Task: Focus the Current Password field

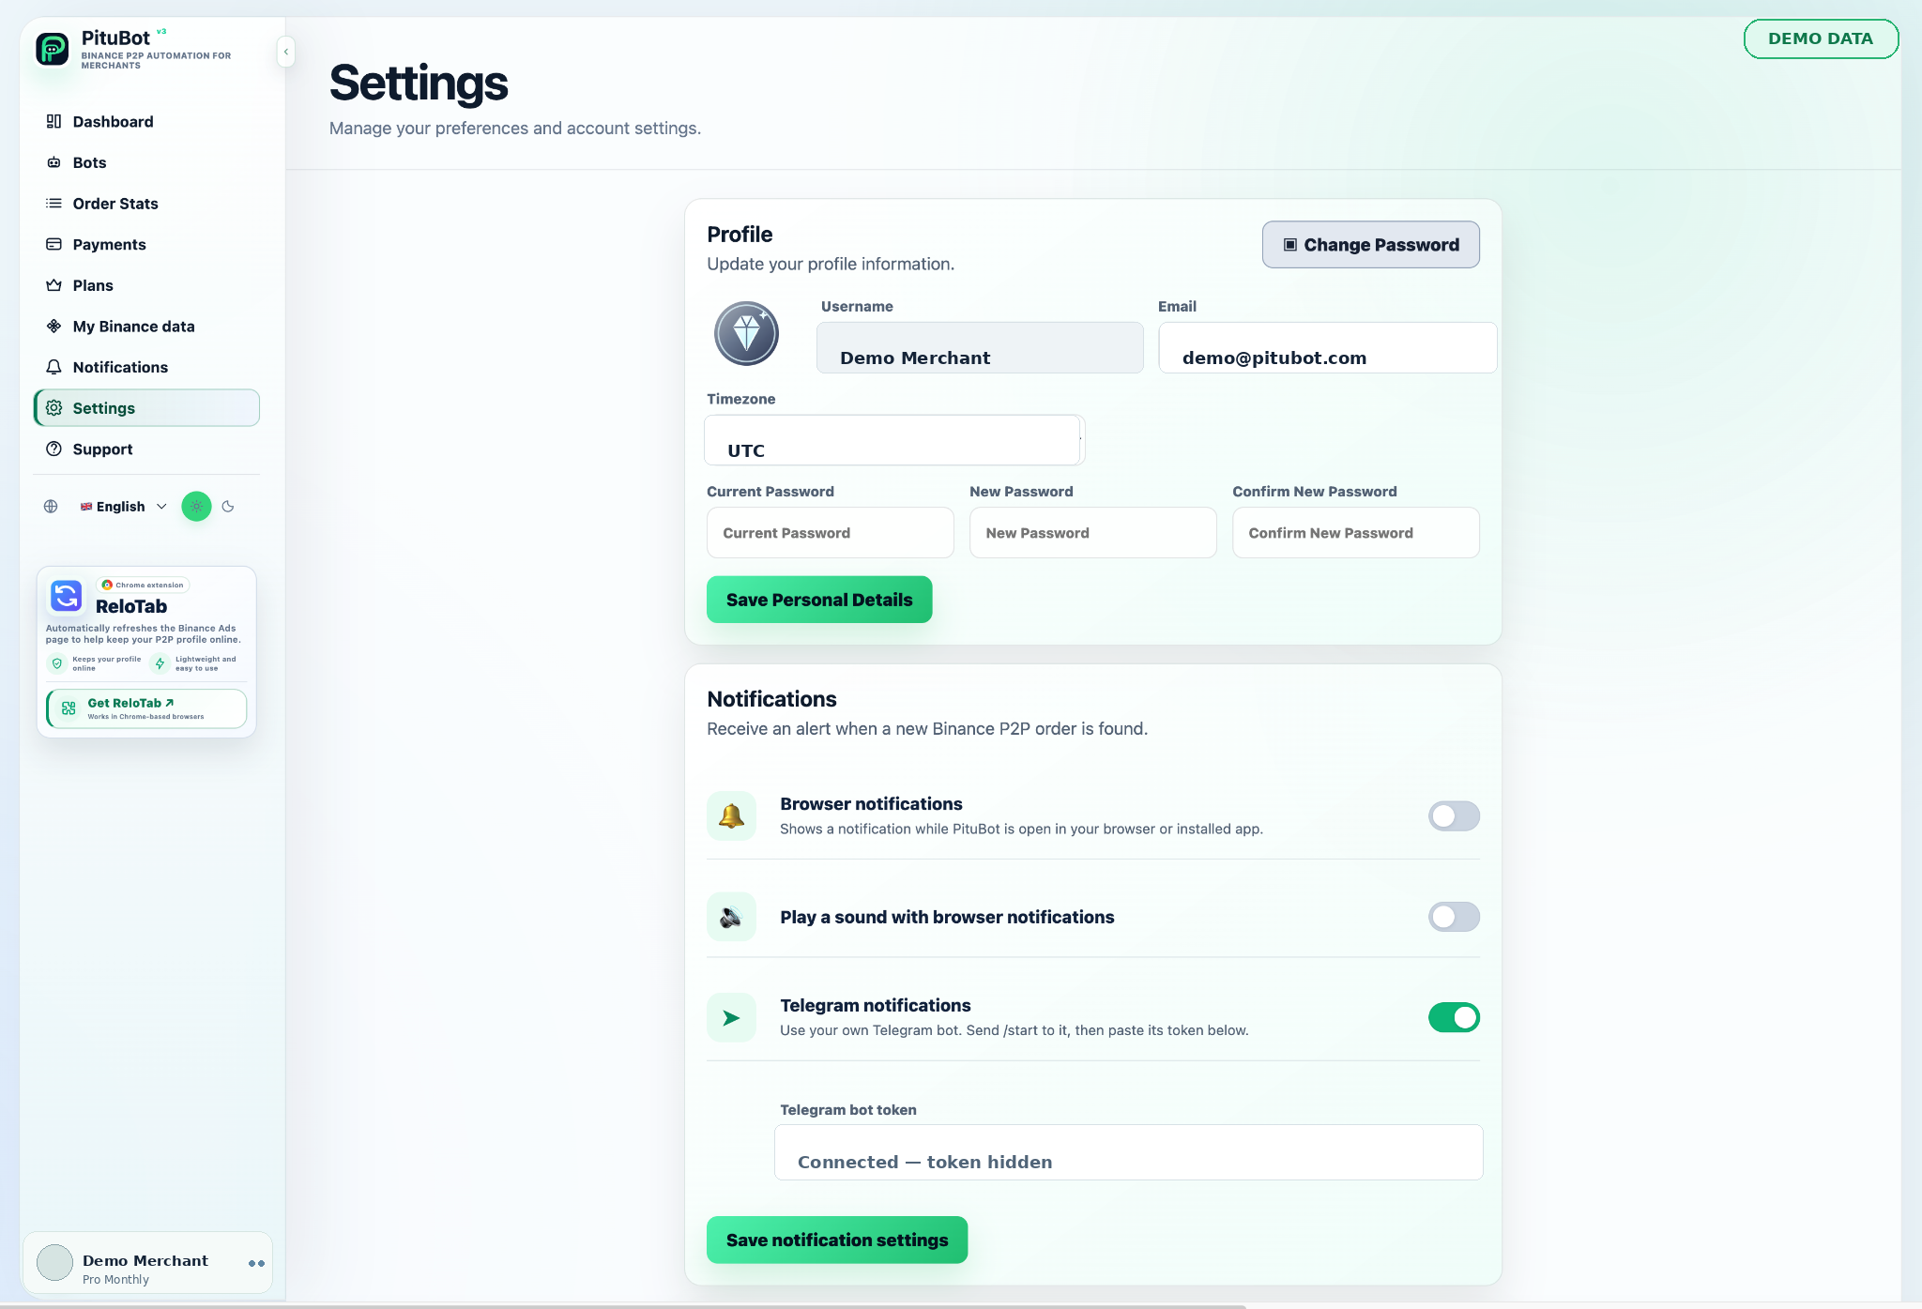Action: point(830,533)
